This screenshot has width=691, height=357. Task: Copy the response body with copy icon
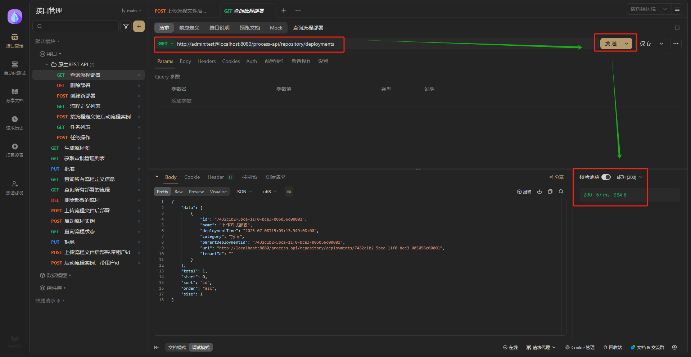(x=550, y=192)
